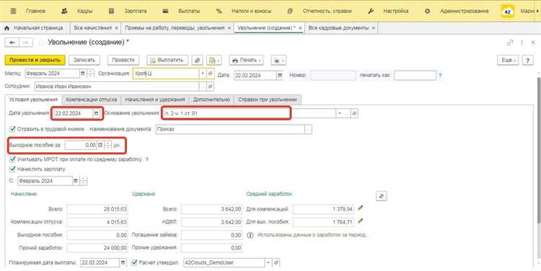Image resolution: width=541 pixels, height=271 pixels.
Task: Open Сотрудник selection ellipsis button
Action: [x=203, y=86]
